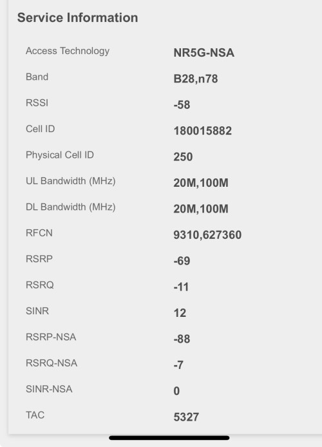This screenshot has width=322, height=447.
Task: Click the Service Information heading
Action: pyautogui.click(x=77, y=17)
